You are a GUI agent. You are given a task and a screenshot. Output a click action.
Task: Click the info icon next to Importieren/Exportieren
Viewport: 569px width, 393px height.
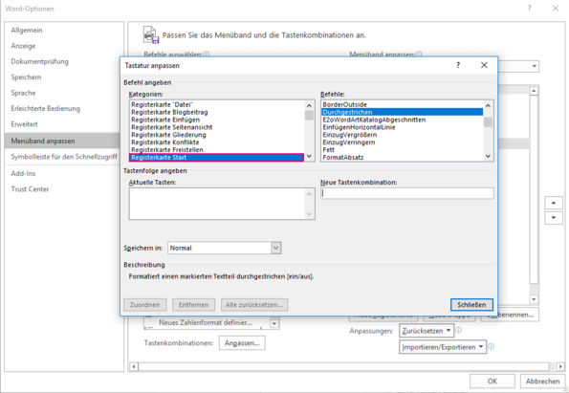[x=491, y=346]
